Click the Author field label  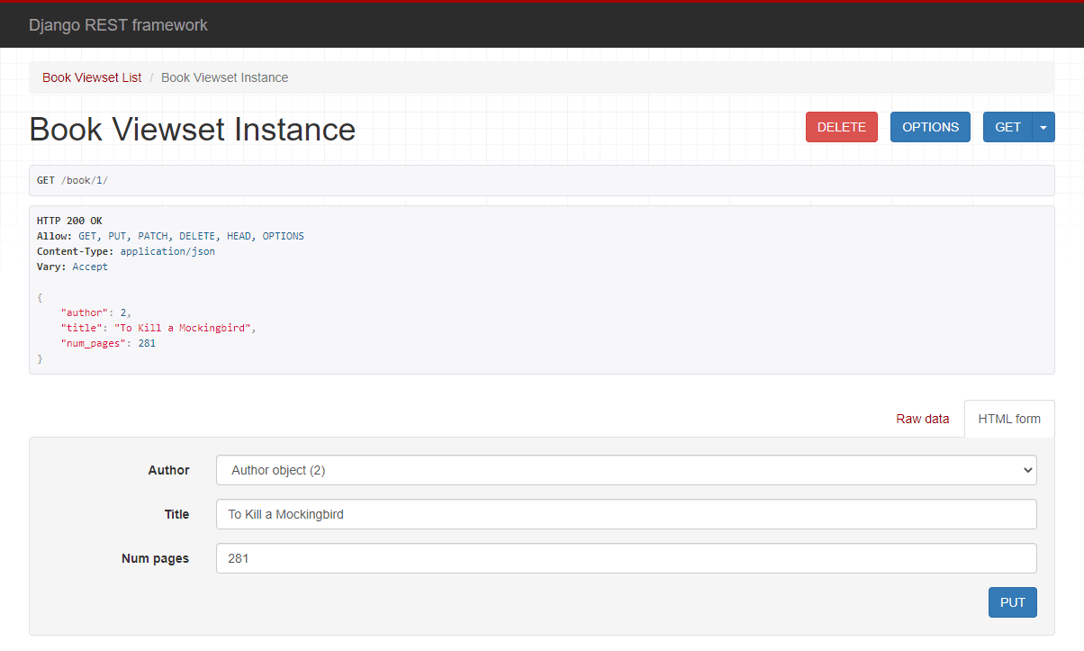[x=168, y=470]
